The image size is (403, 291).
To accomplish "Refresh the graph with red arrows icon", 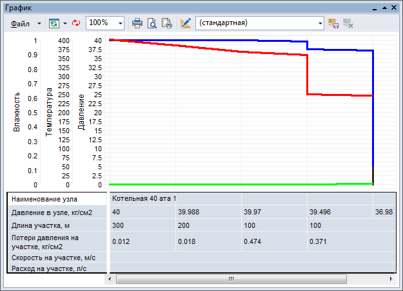I will (x=76, y=23).
